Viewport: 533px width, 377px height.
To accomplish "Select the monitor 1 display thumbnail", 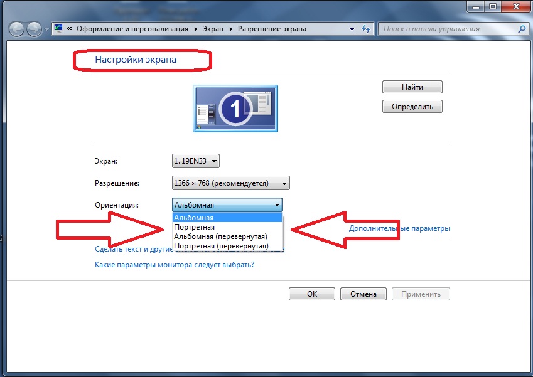I will (x=235, y=109).
